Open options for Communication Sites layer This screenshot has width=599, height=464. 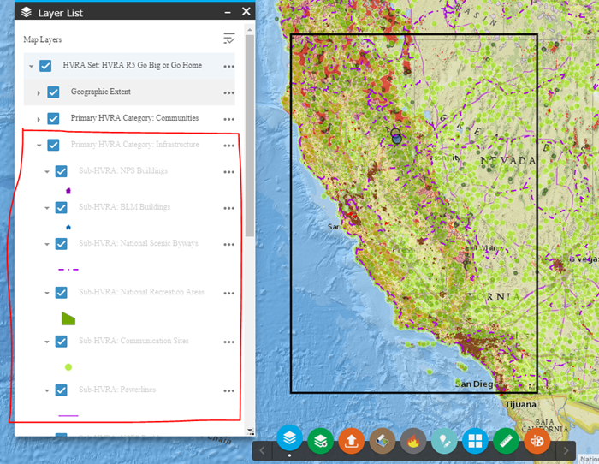(x=228, y=342)
